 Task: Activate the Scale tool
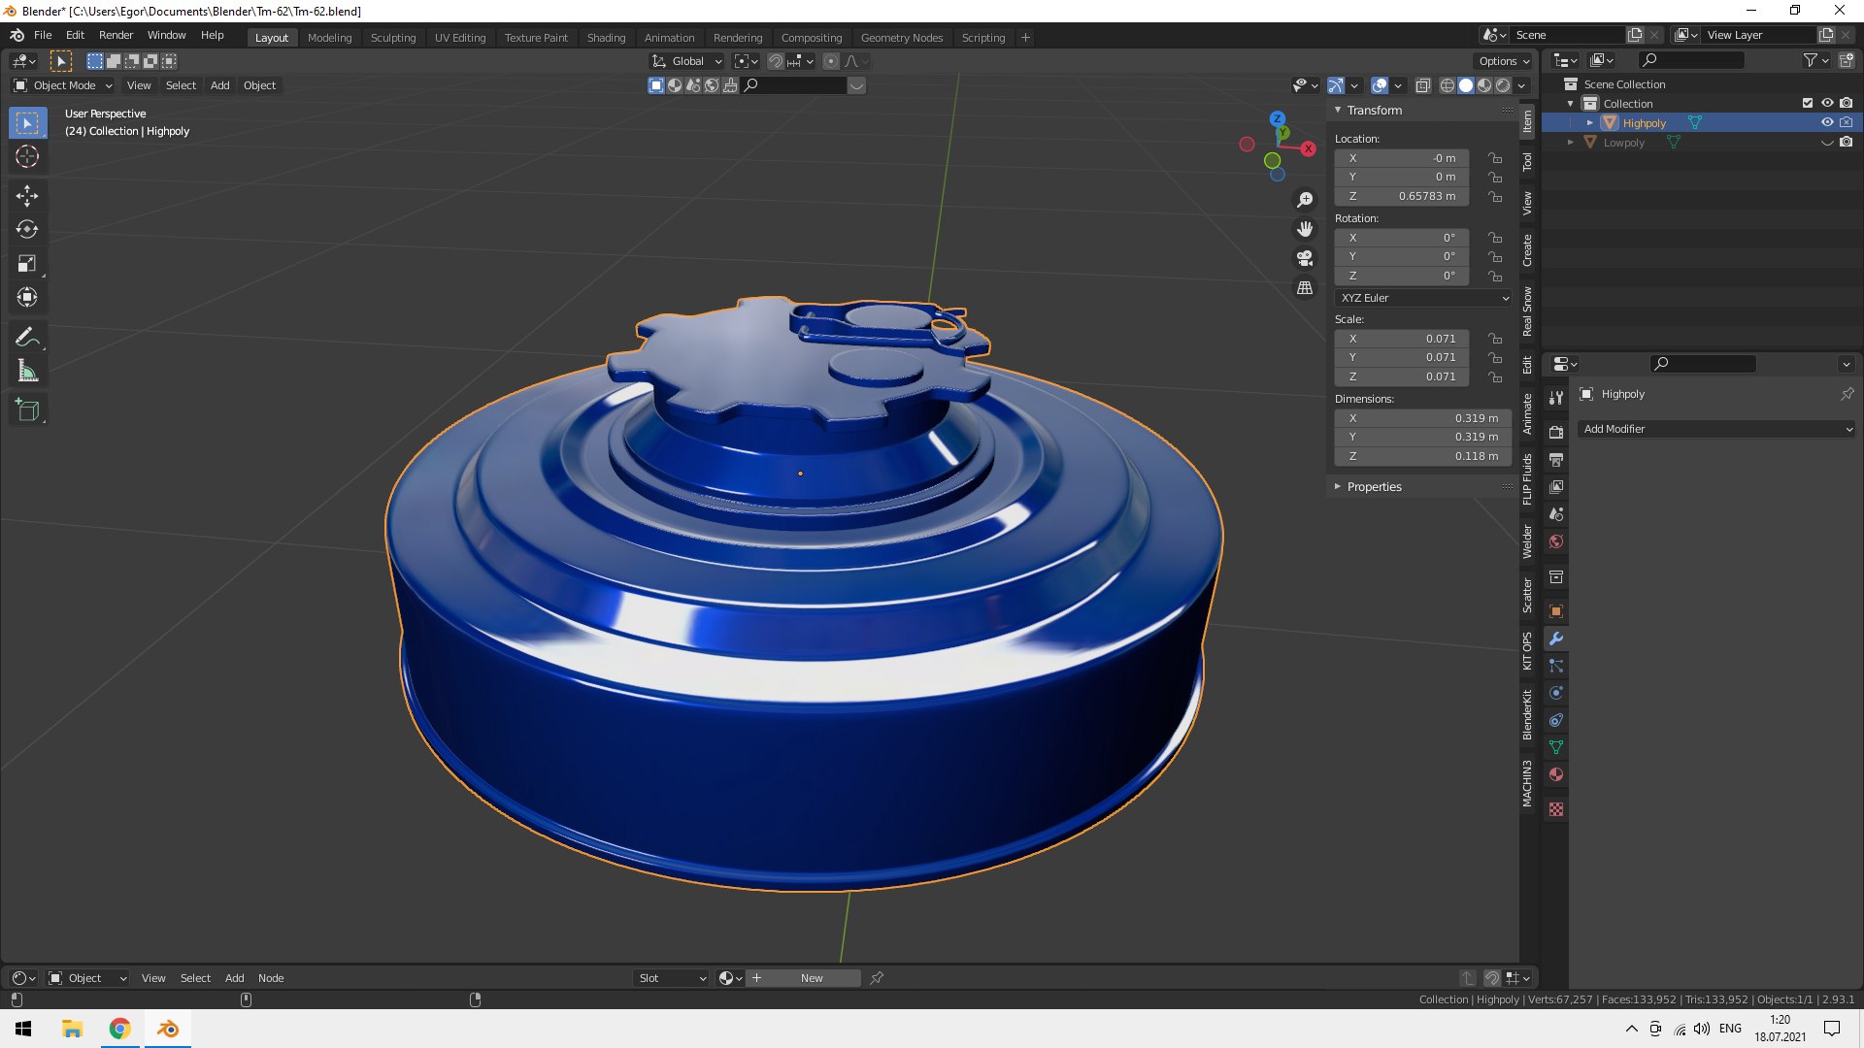(27, 264)
